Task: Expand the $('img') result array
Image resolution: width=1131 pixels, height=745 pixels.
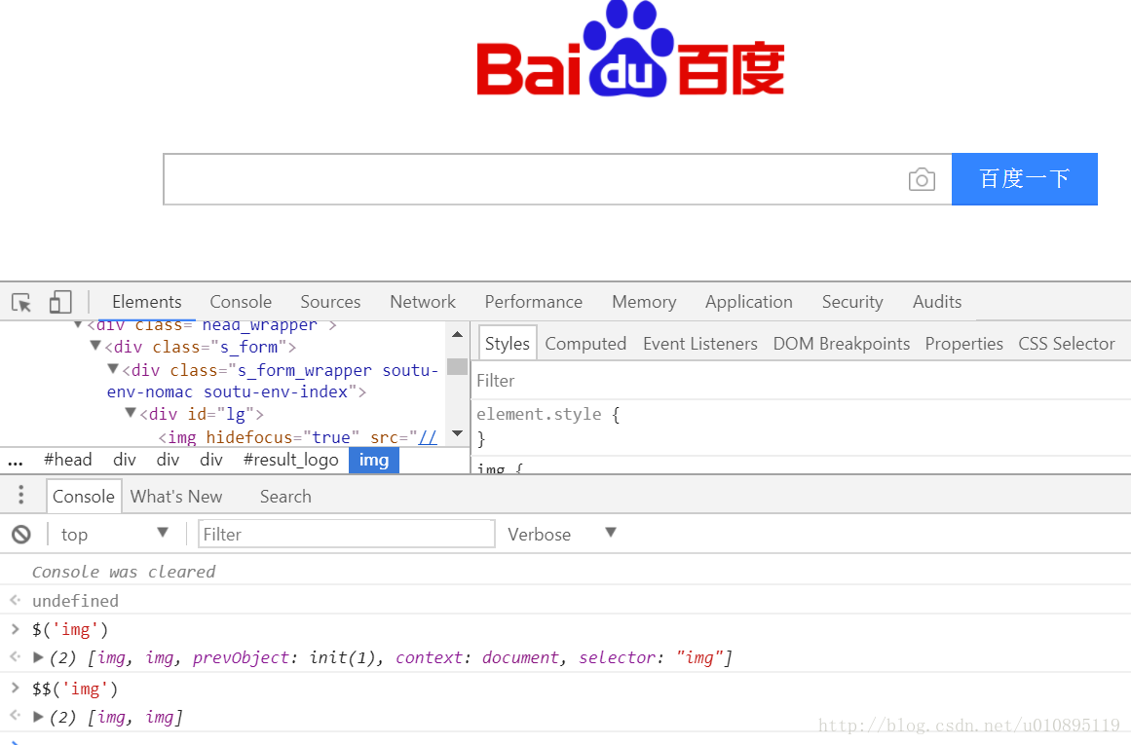Action: pyautogui.click(x=38, y=657)
